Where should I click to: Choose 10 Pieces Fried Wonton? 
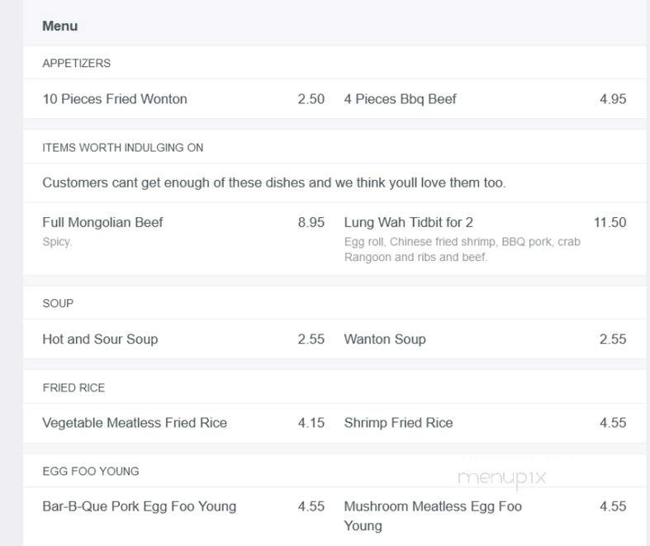115,98
